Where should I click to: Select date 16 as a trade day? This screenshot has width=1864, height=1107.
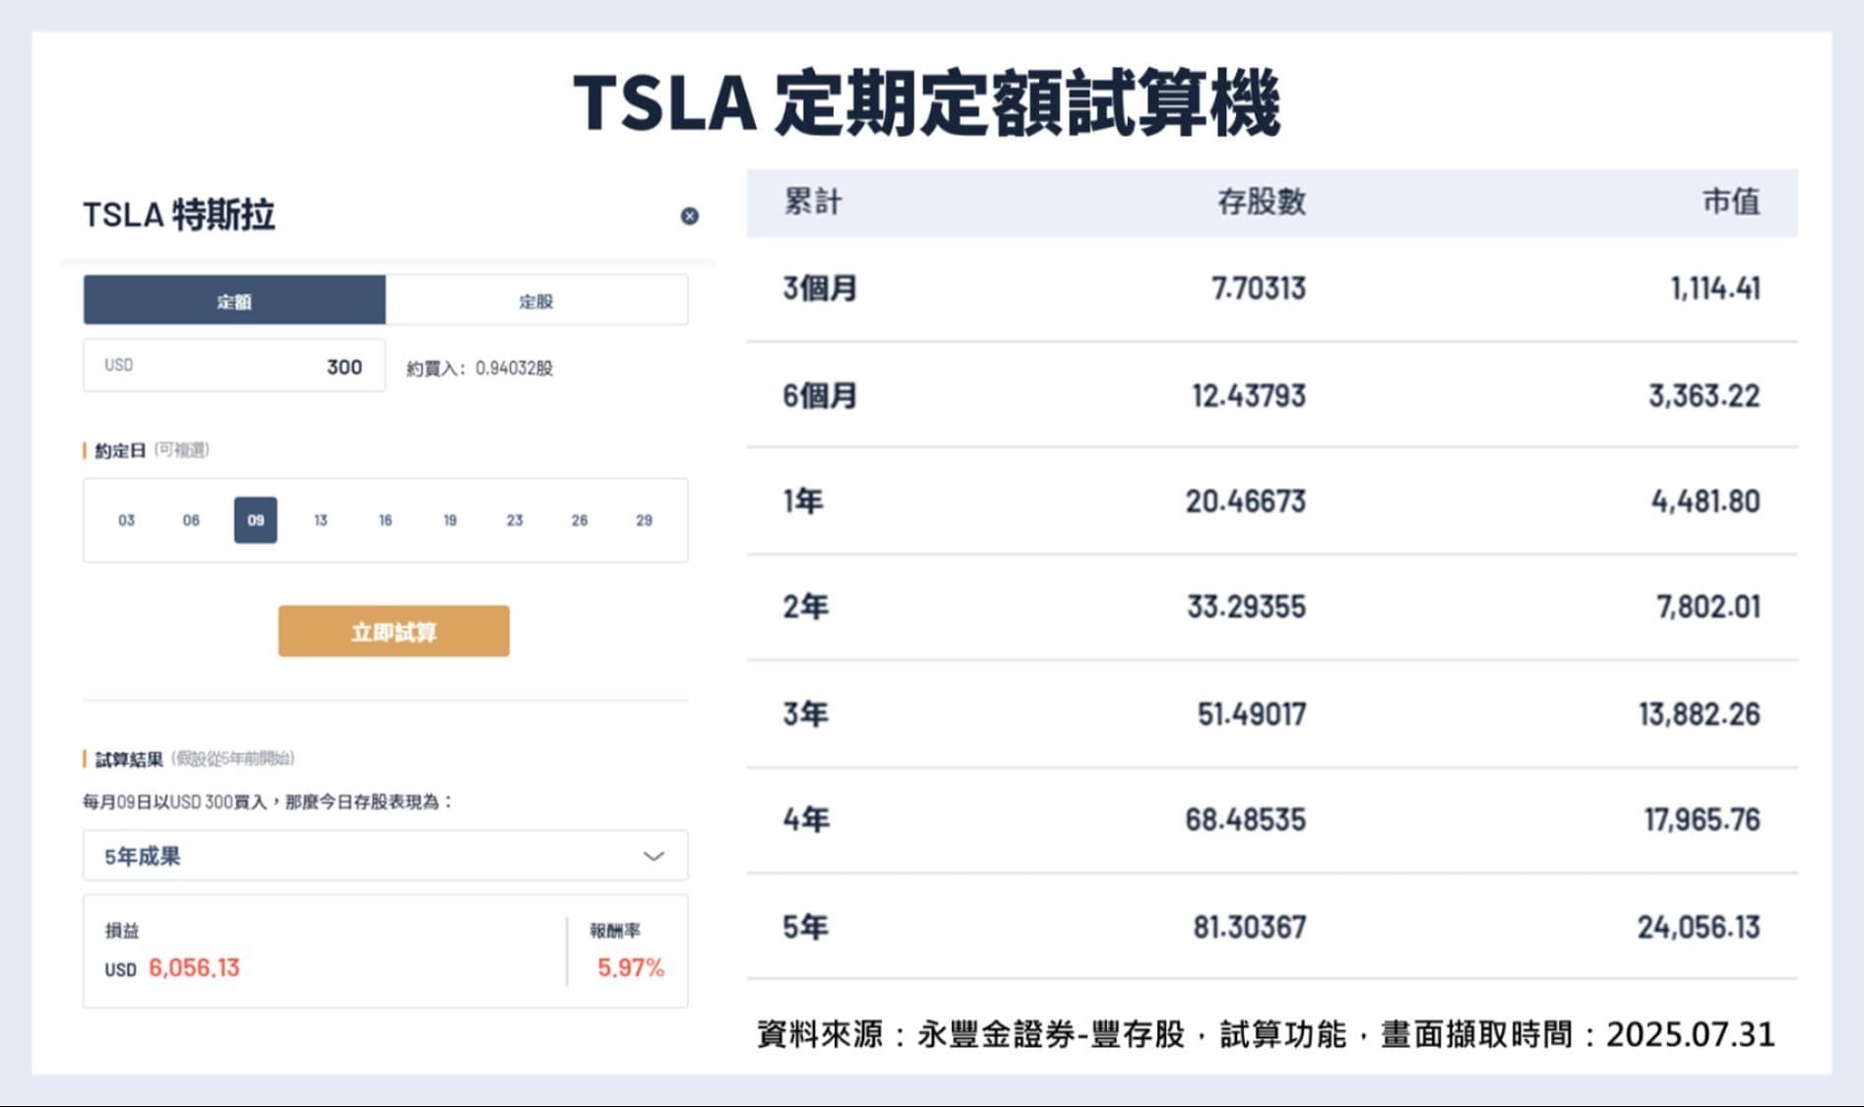pos(385,521)
